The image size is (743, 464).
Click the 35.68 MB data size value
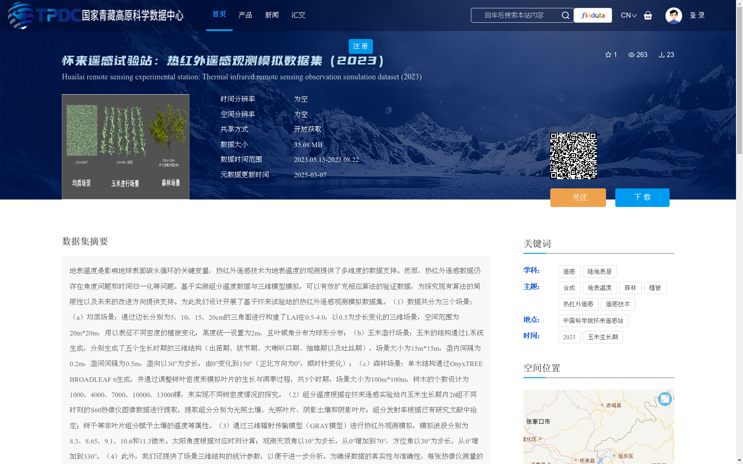(x=308, y=145)
